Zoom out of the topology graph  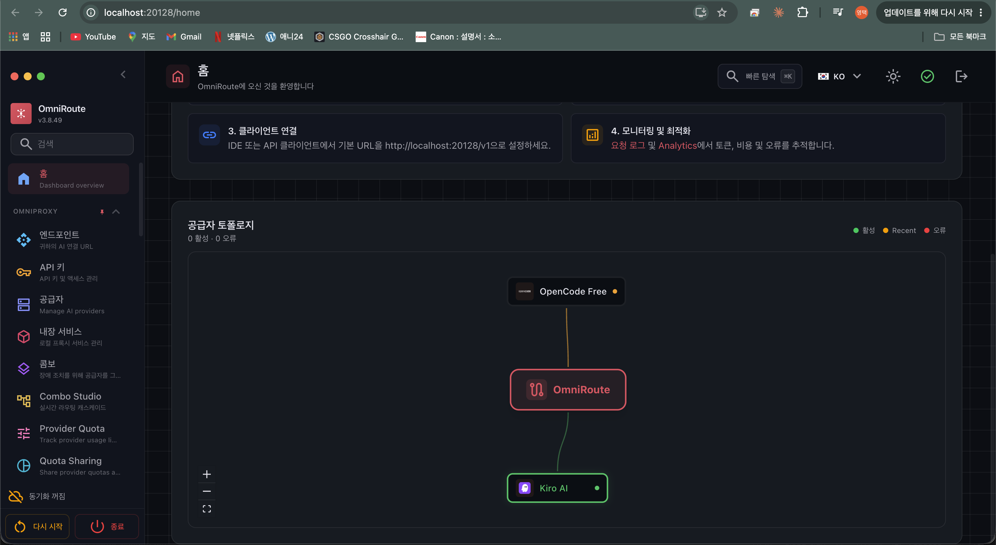[x=207, y=491]
